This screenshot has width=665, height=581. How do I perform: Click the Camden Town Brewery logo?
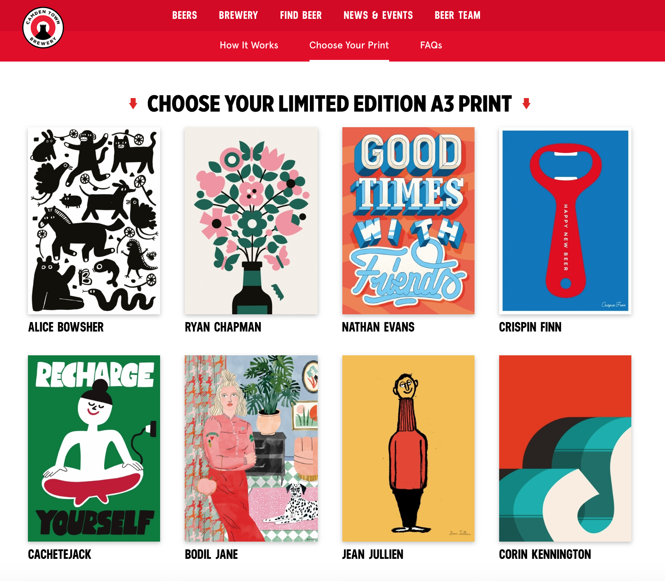tap(43, 27)
